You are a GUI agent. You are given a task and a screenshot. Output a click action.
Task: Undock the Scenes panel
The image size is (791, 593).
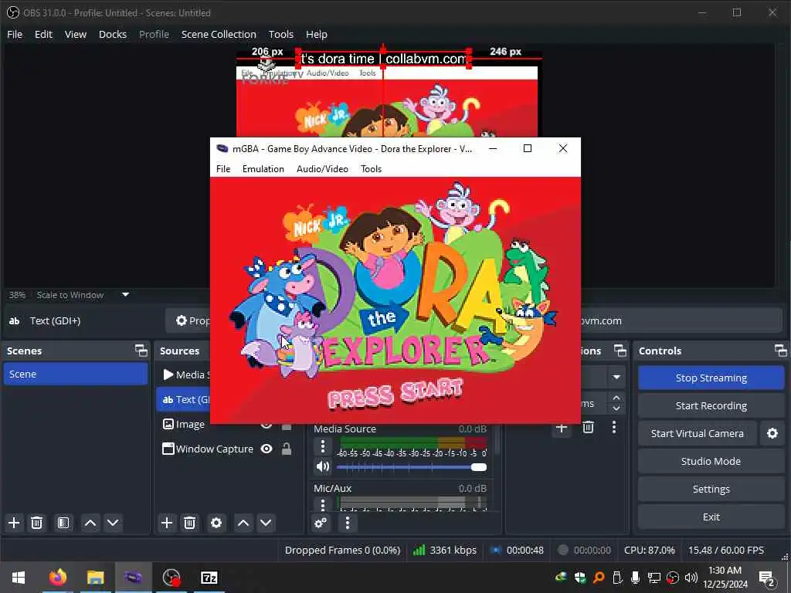click(x=141, y=351)
